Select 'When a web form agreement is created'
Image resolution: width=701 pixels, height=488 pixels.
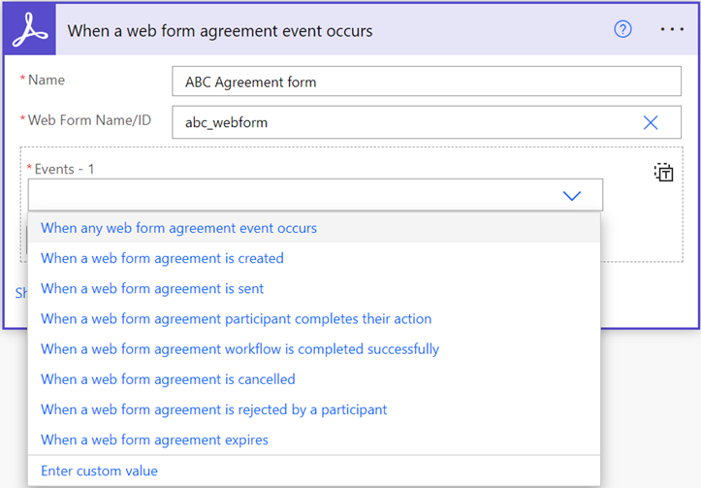tap(162, 258)
